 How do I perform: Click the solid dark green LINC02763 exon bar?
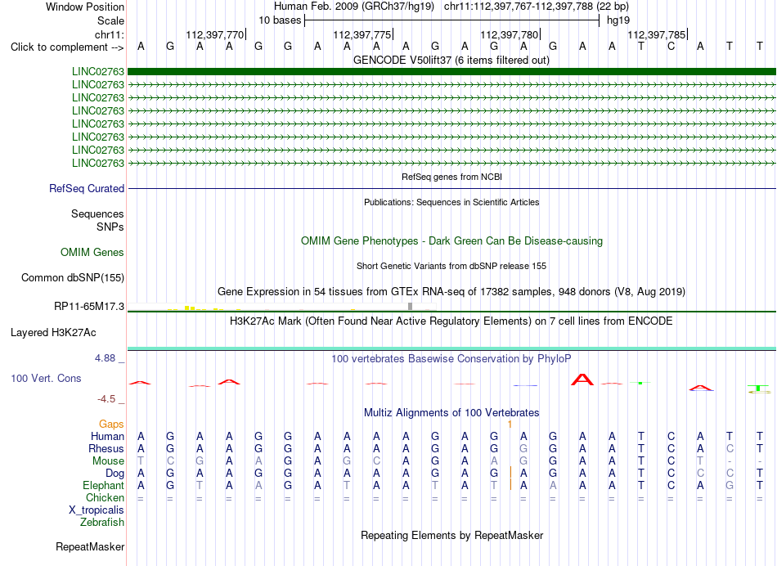click(x=451, y=71)
